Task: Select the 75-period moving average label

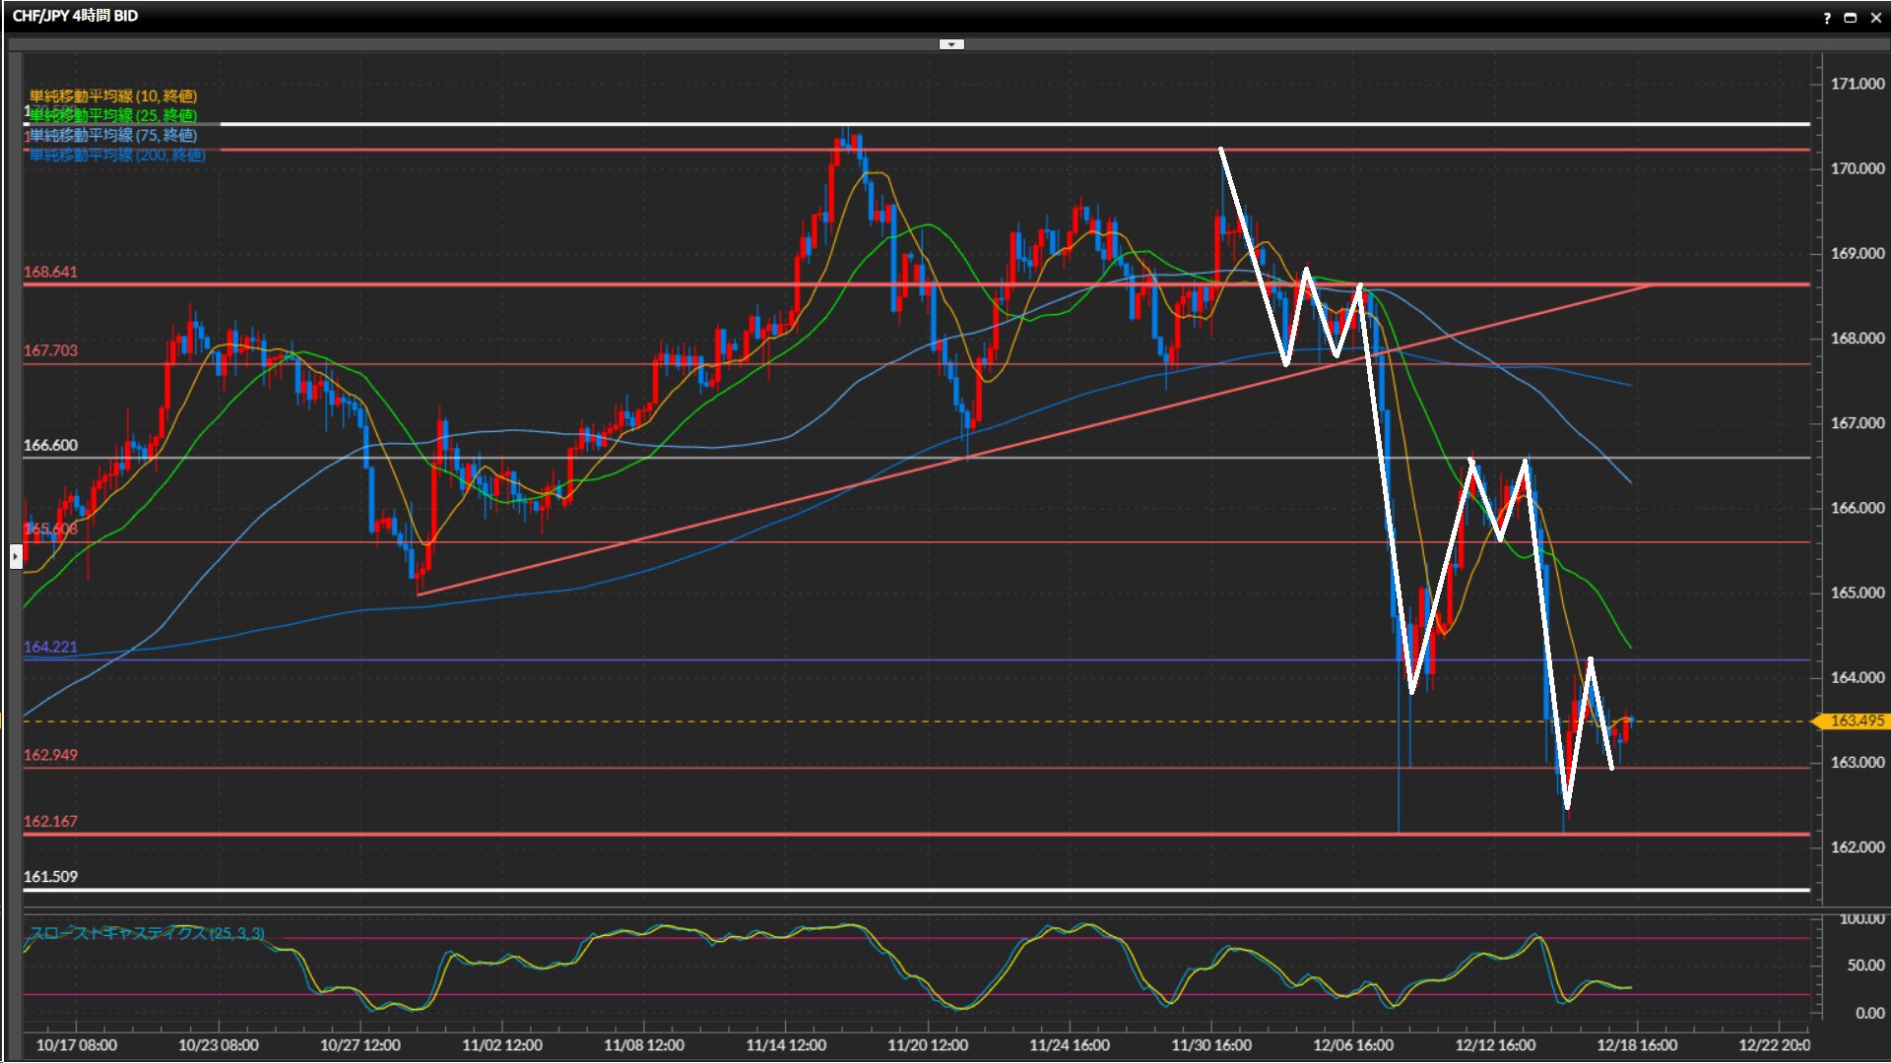Action: [112, 135]
